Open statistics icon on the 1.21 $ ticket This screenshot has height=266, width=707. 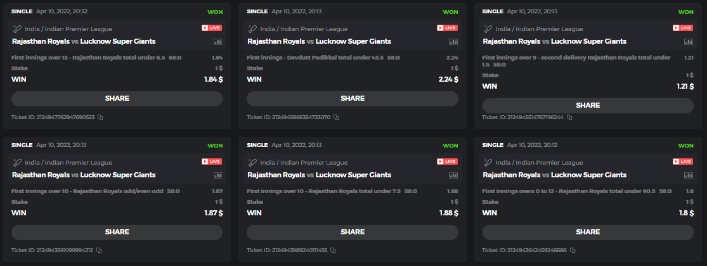click(x=689, y=42)
